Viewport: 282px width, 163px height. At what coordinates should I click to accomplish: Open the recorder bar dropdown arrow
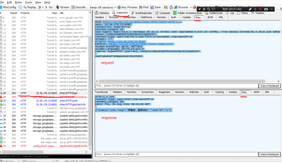click(x=200, y=9)
